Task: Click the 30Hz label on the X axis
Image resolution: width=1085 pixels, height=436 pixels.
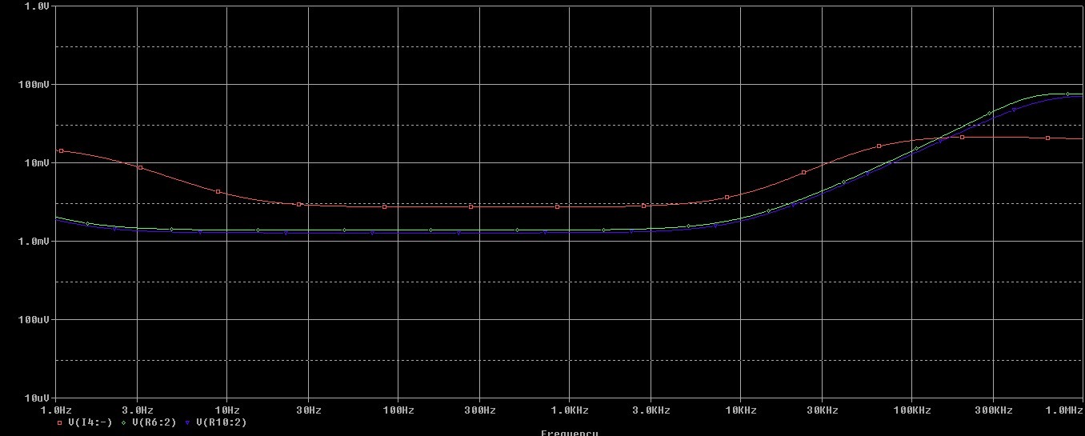Action: tap(308, 410)
